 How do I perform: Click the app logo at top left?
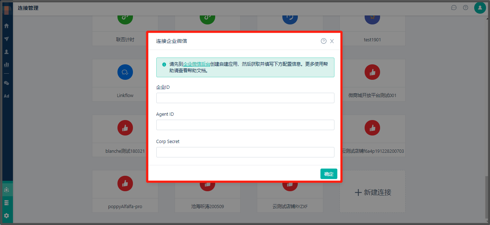click(x=6, y=9)
